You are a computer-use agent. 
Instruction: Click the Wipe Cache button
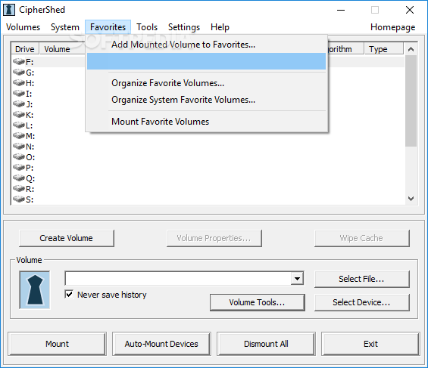(361, 238)
